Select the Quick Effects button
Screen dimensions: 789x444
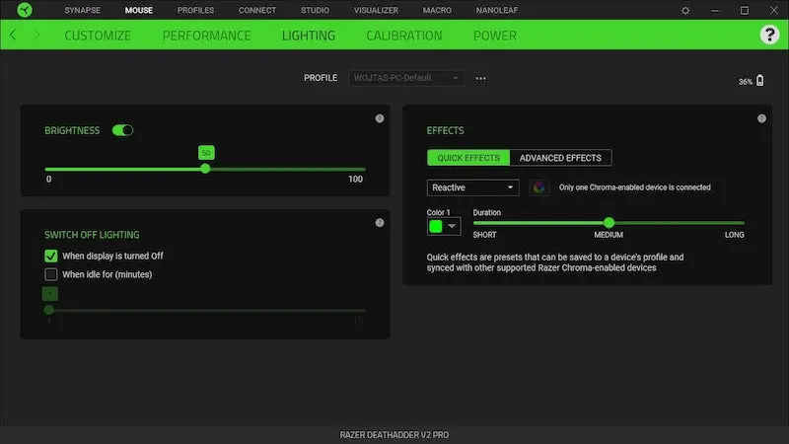(468, 158)
